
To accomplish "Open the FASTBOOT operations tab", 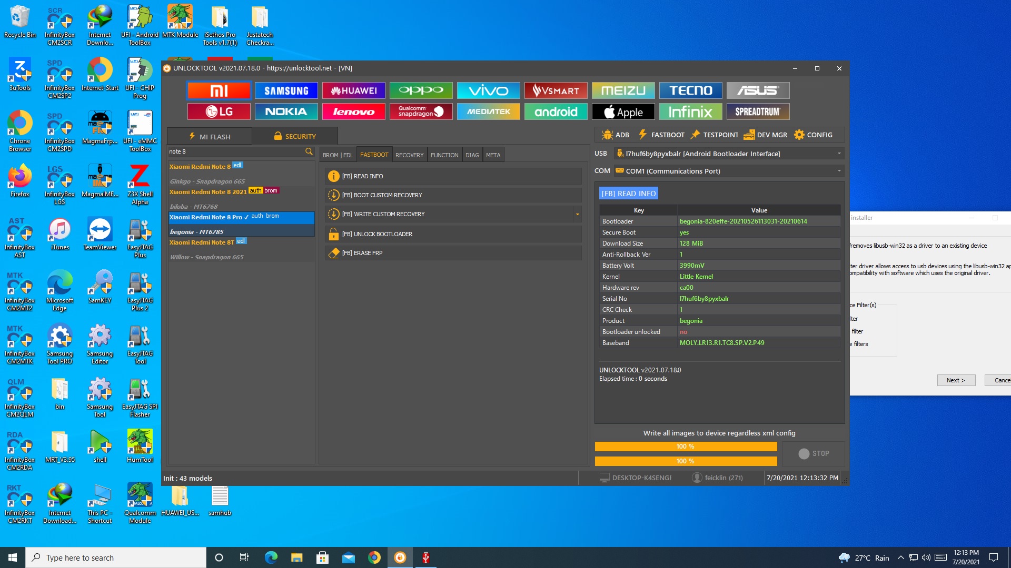I will (374, 155).
